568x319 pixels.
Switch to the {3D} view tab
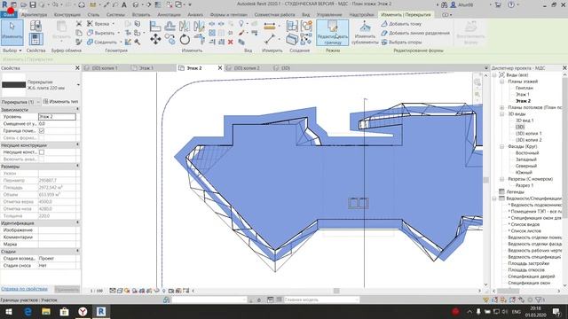[286, 68]
